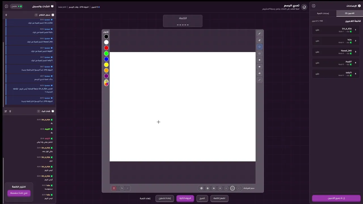The width and height of the screenshot is (363, 204).
Task: Click إنهاء اللعبة end game button
Action: pyautogui.click(x=145, y=198)
